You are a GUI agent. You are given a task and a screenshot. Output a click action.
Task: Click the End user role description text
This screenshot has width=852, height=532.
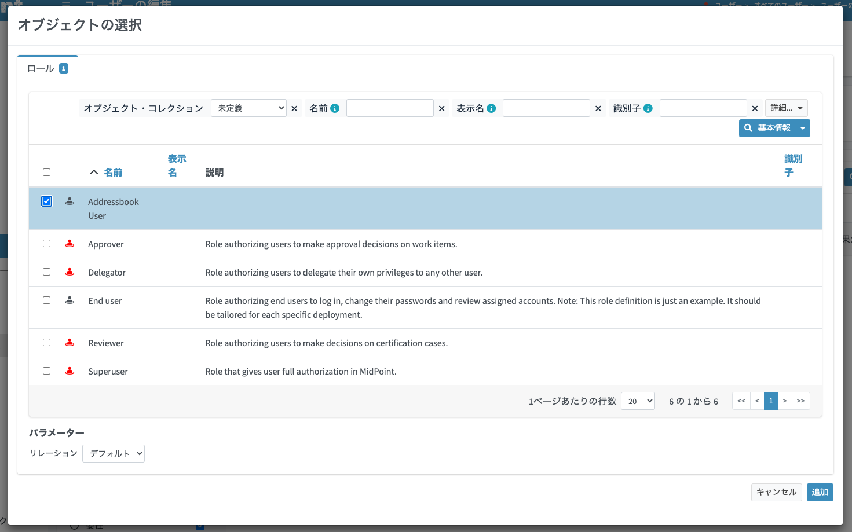click(483, 308)
